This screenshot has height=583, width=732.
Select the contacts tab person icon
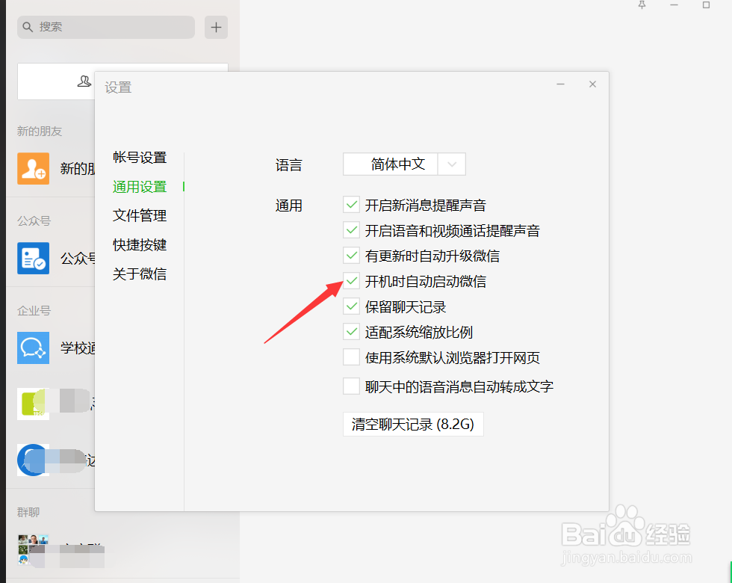84,81
